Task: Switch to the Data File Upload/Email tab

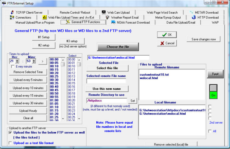Action: pos(181,22)
